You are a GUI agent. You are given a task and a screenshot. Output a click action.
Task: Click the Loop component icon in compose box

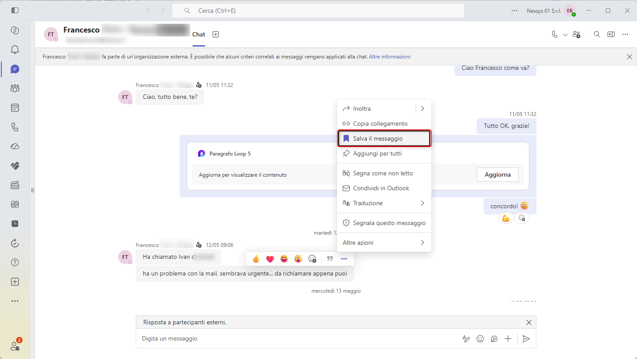pyautogui.click(x=494, y=339)
